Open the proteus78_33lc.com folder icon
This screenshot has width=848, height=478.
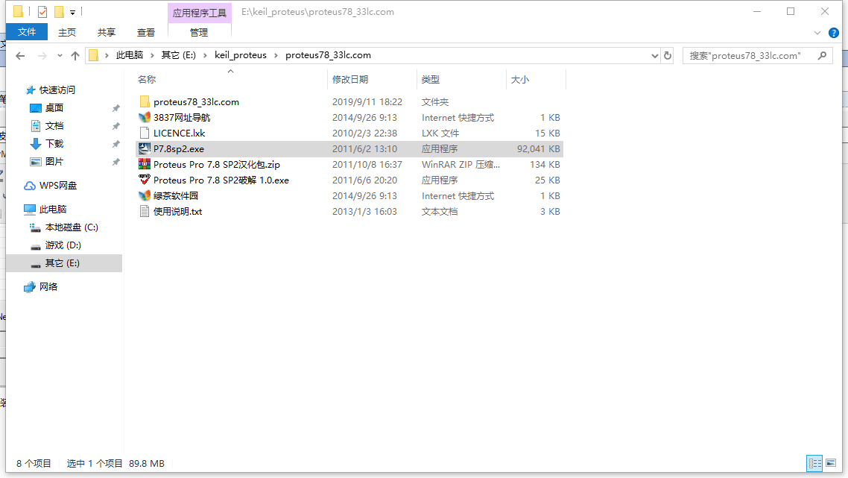(145, 101)
